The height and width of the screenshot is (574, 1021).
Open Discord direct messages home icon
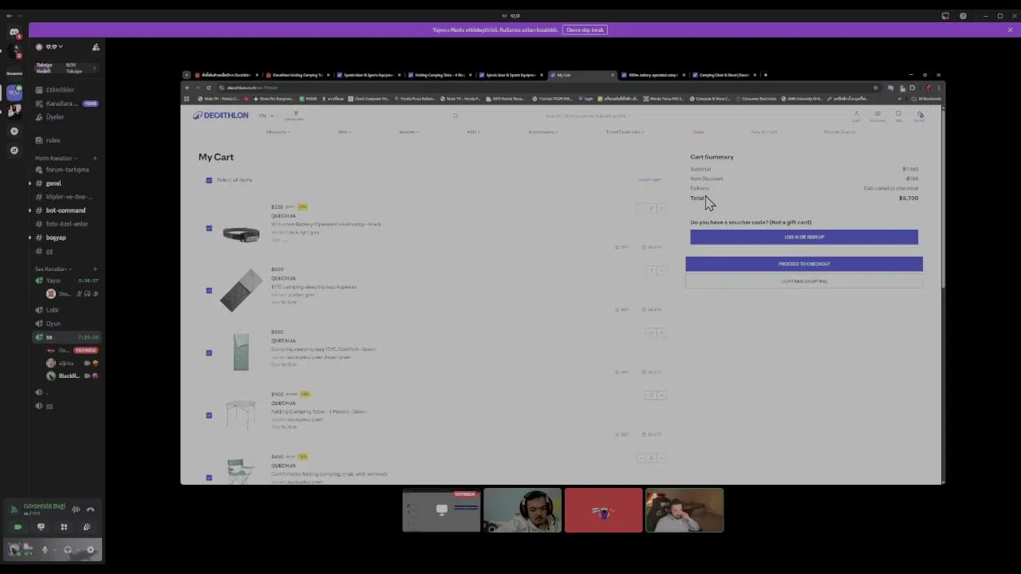coord(14,33)
